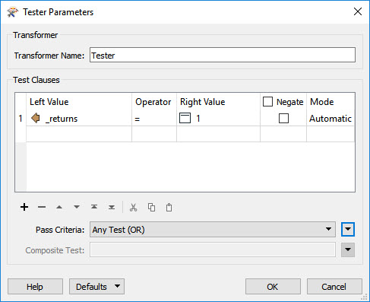370x302 pixels.
Task: Click the Help button
Action: pyautogui.click(x=35, y=287)
